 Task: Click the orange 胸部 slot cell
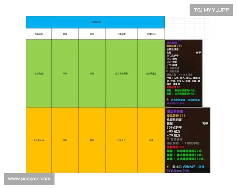click(x=92, y=140)
